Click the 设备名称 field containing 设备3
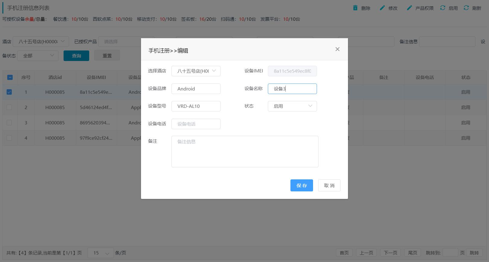Viewport: 489px width, 262px height. tap(292, 89)
